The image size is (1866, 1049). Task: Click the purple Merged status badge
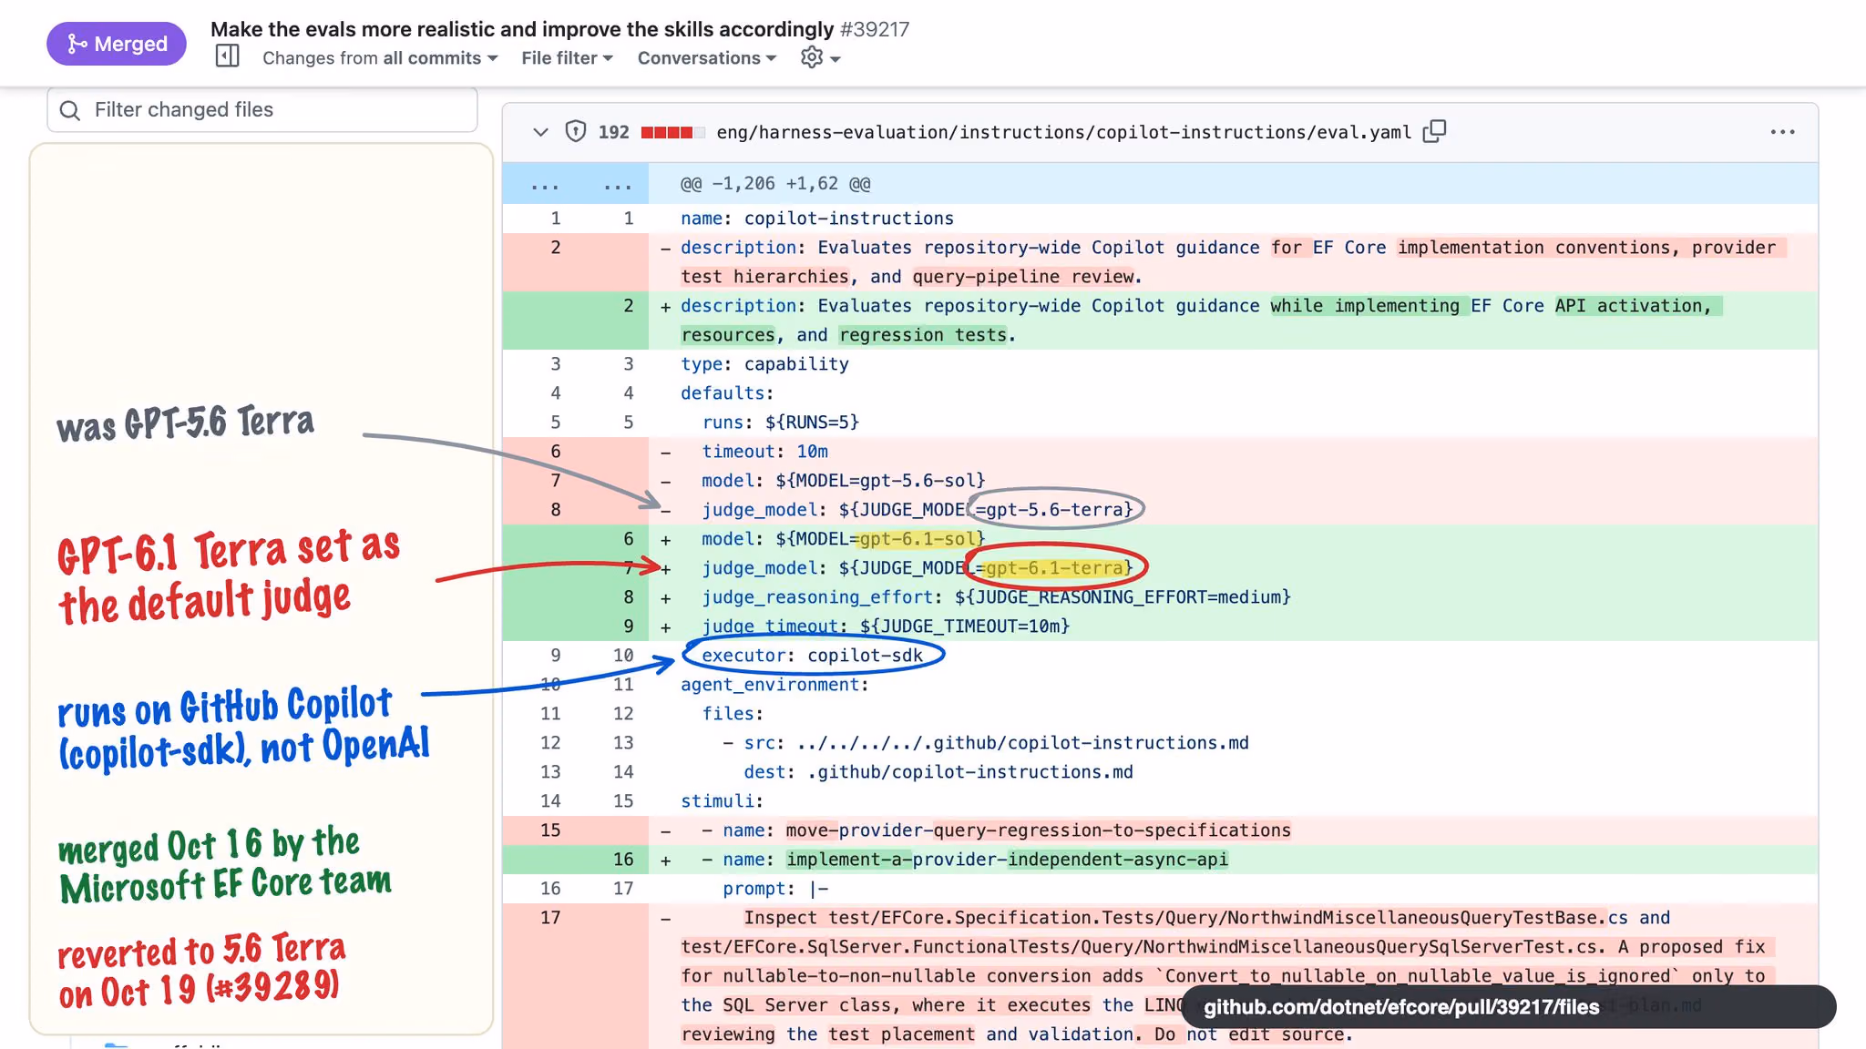click(117, 44)
